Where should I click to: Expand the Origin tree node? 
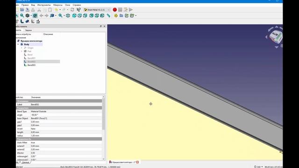tap(21, 48)
